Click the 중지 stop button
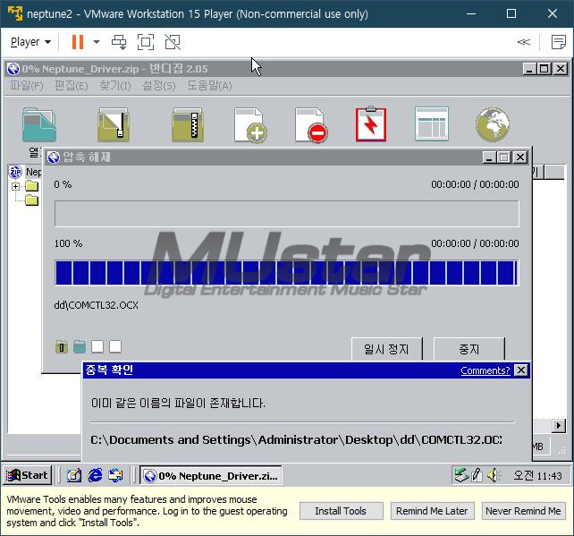The width and height of the screenshot is (574, 536). tap(468, 349)
